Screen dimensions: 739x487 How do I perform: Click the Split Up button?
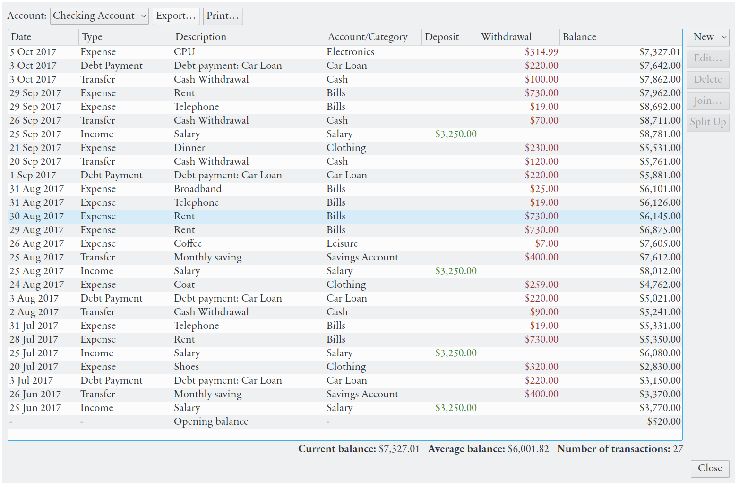tap(708, 122)
